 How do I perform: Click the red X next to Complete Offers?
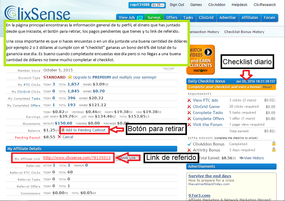point(189,118)
